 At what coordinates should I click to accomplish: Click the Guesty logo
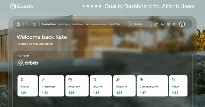22,6
